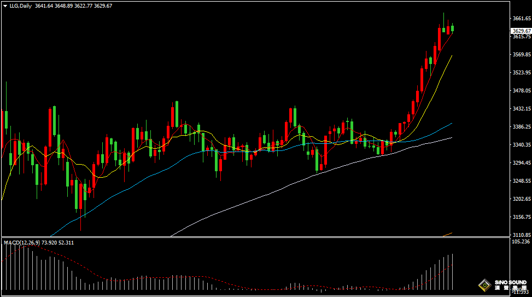Click the 3110.85 price axis label
This screenshot has height=297, width=532.
(522, 235)
